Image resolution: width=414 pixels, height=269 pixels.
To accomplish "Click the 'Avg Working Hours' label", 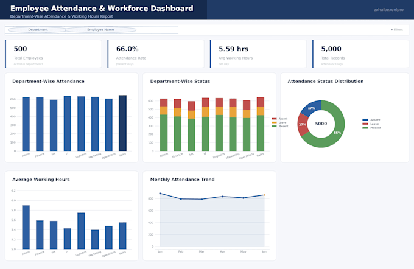I will [236, 58].
